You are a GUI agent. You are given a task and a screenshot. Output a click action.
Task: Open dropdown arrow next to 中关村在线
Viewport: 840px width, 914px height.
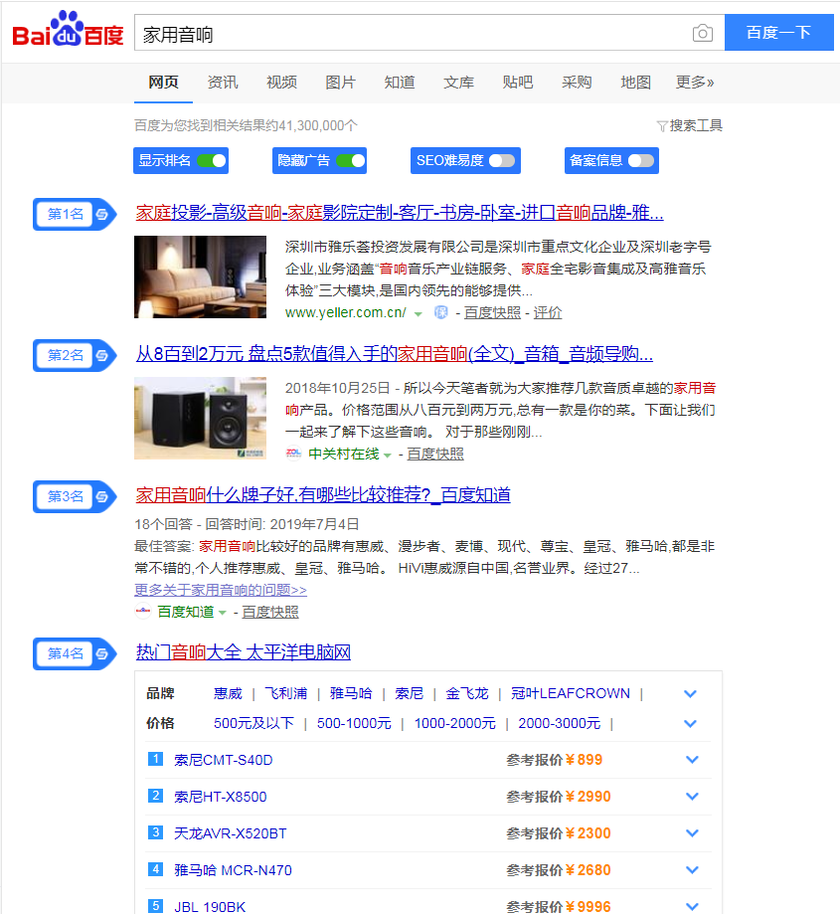click(388, 456)
